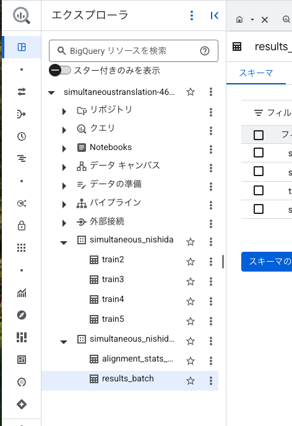Open the analytics hub crossed-arrows icon in sidebar
The width and height of the screenshot is (292, 426).
tap(22, 203)
